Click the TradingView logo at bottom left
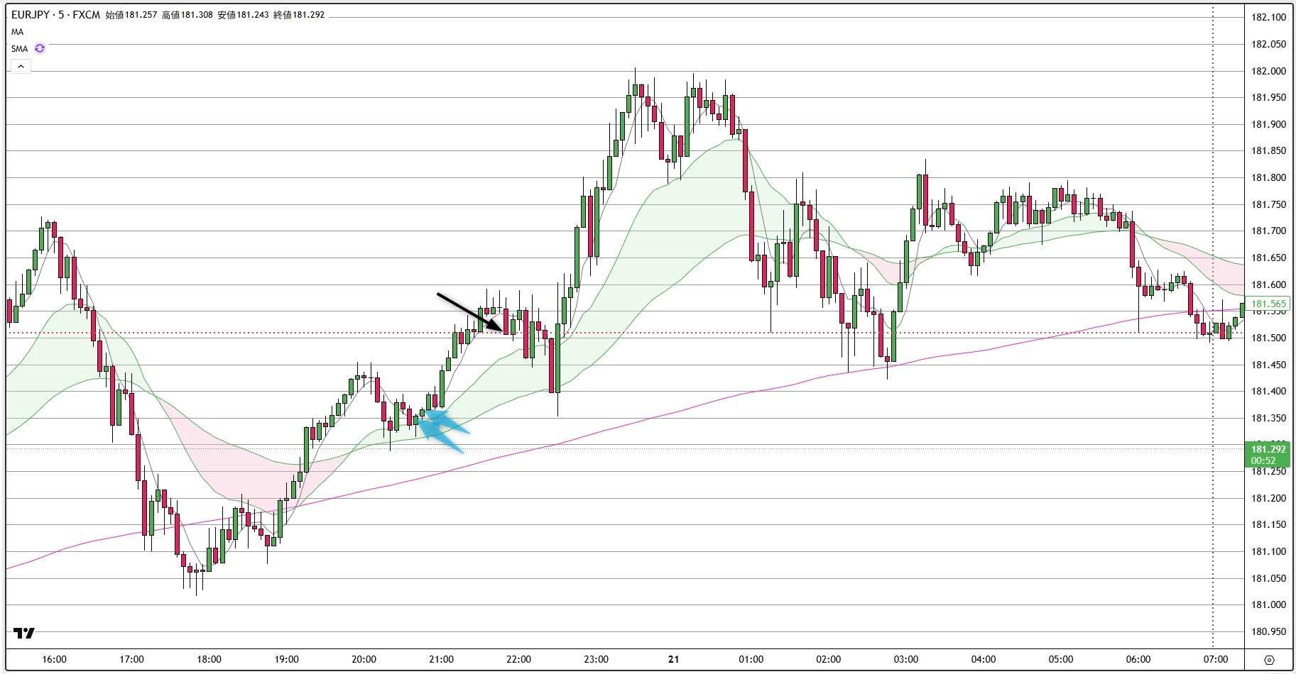This screenshot has width=1296, height=674. coord(24,633)
